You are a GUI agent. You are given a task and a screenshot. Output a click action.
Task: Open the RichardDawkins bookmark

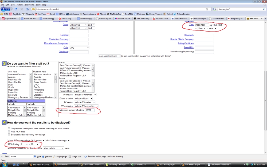pos(182,14)
